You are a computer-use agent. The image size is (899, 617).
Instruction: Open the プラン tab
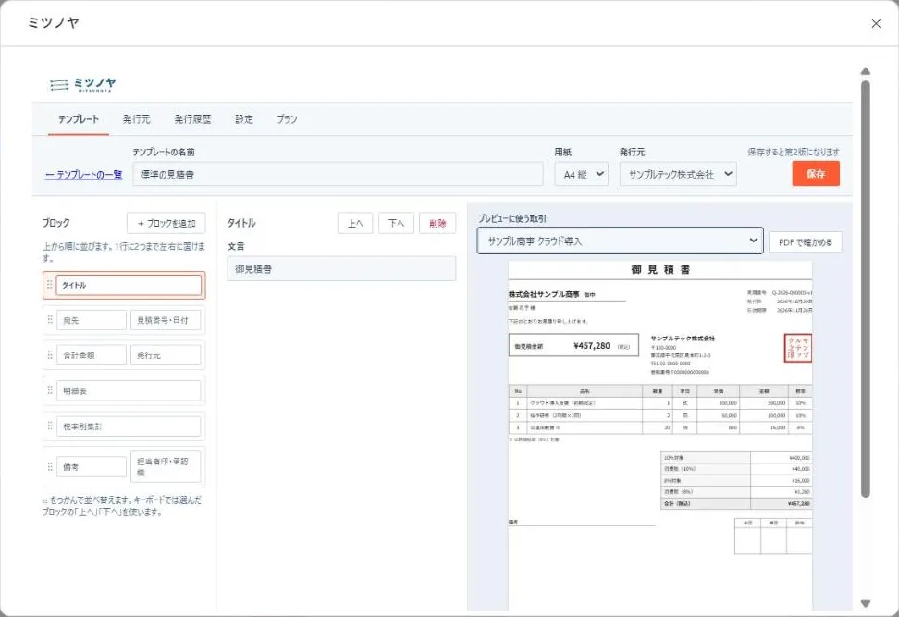click(x=287, y=119)
